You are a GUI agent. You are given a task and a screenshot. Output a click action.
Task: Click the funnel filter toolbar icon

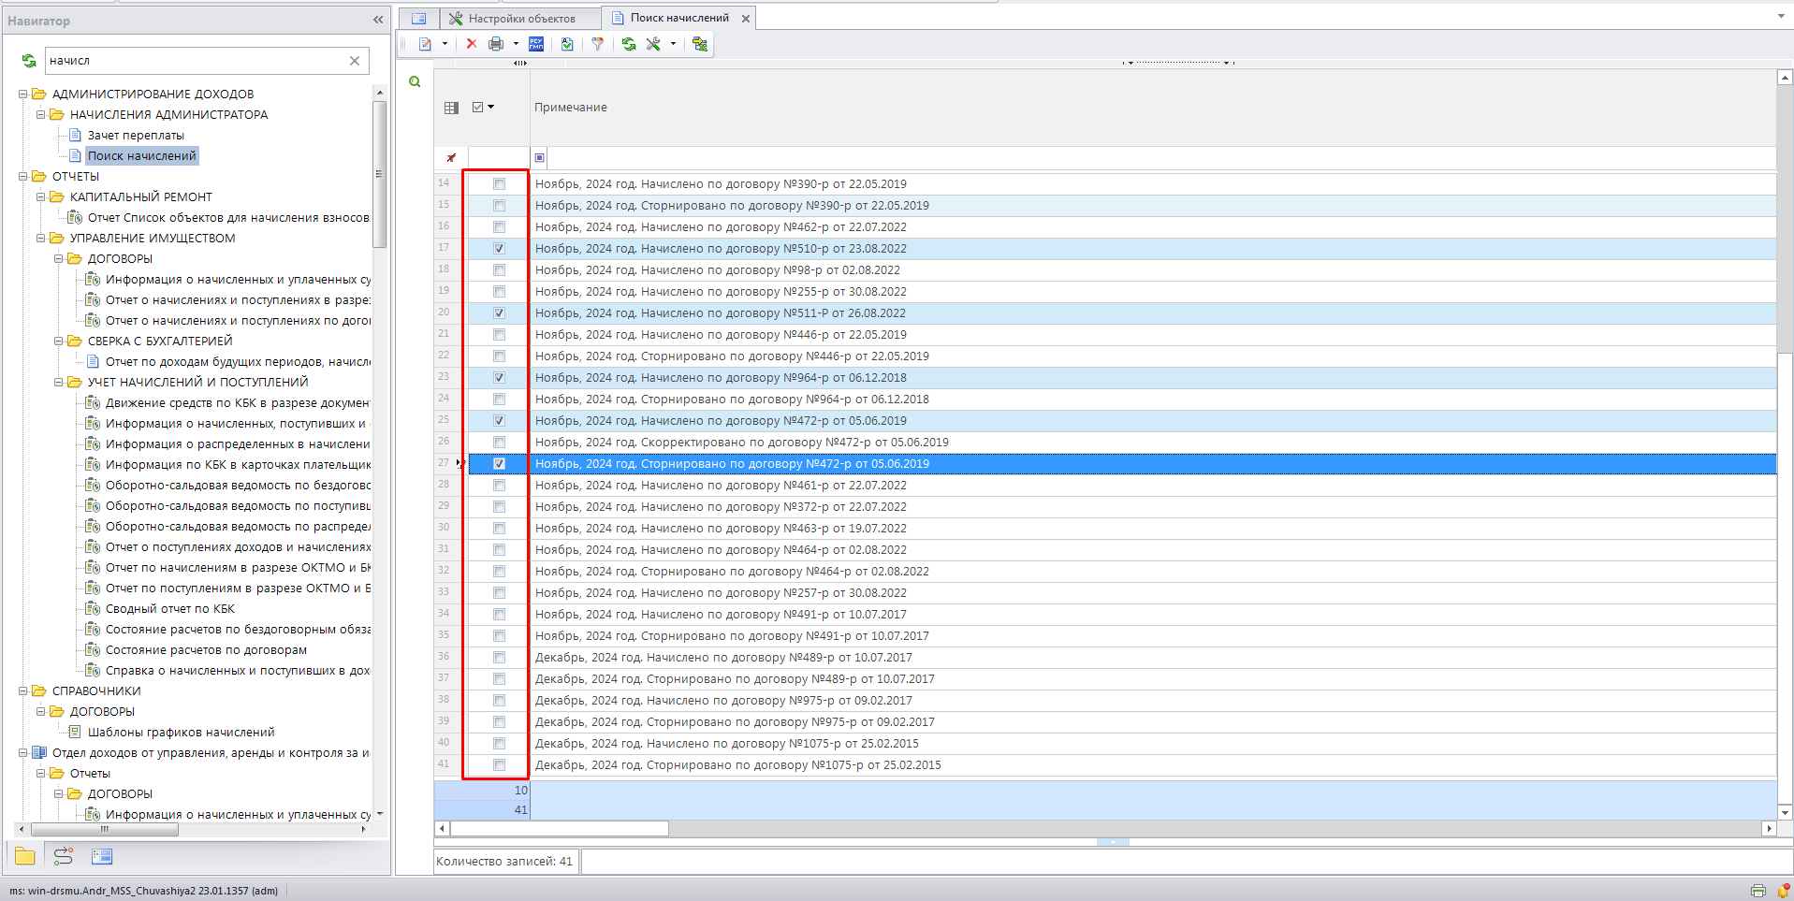tap(598, 44)
